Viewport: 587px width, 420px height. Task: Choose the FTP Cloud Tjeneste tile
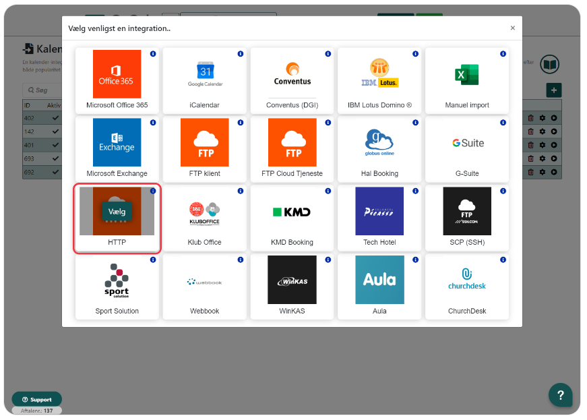pyautogui.click(x=292, y=149)
